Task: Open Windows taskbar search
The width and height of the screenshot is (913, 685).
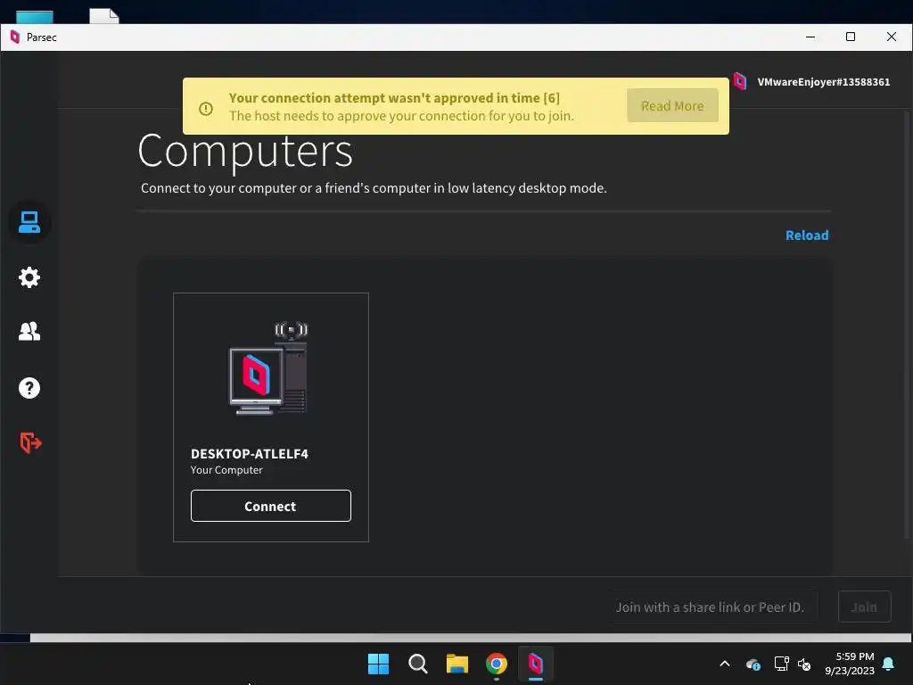Action: point(417,664)
